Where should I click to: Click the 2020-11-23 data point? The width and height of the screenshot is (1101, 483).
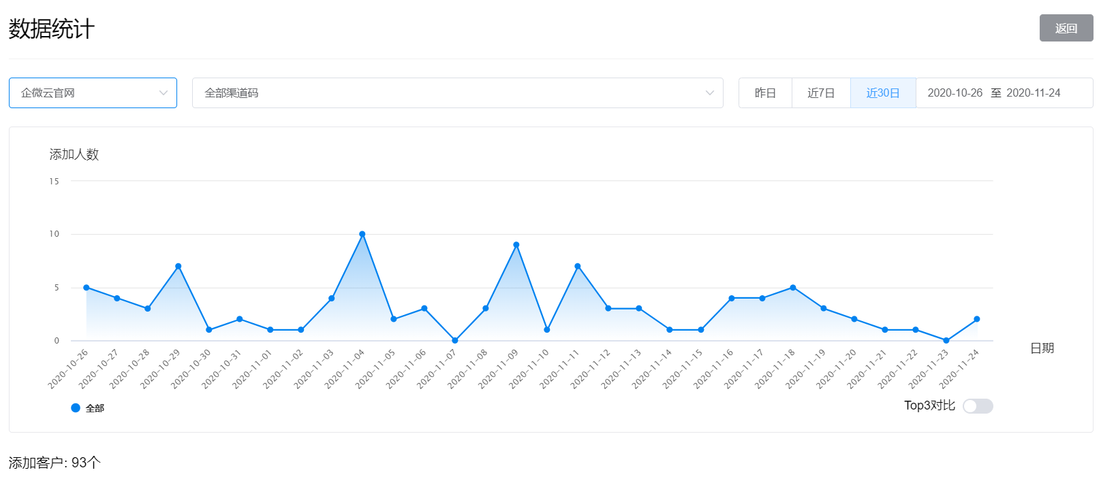(x=946, y=340)
